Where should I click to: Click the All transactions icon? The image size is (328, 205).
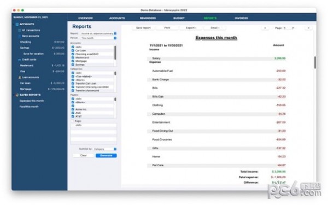pos(20,30)
